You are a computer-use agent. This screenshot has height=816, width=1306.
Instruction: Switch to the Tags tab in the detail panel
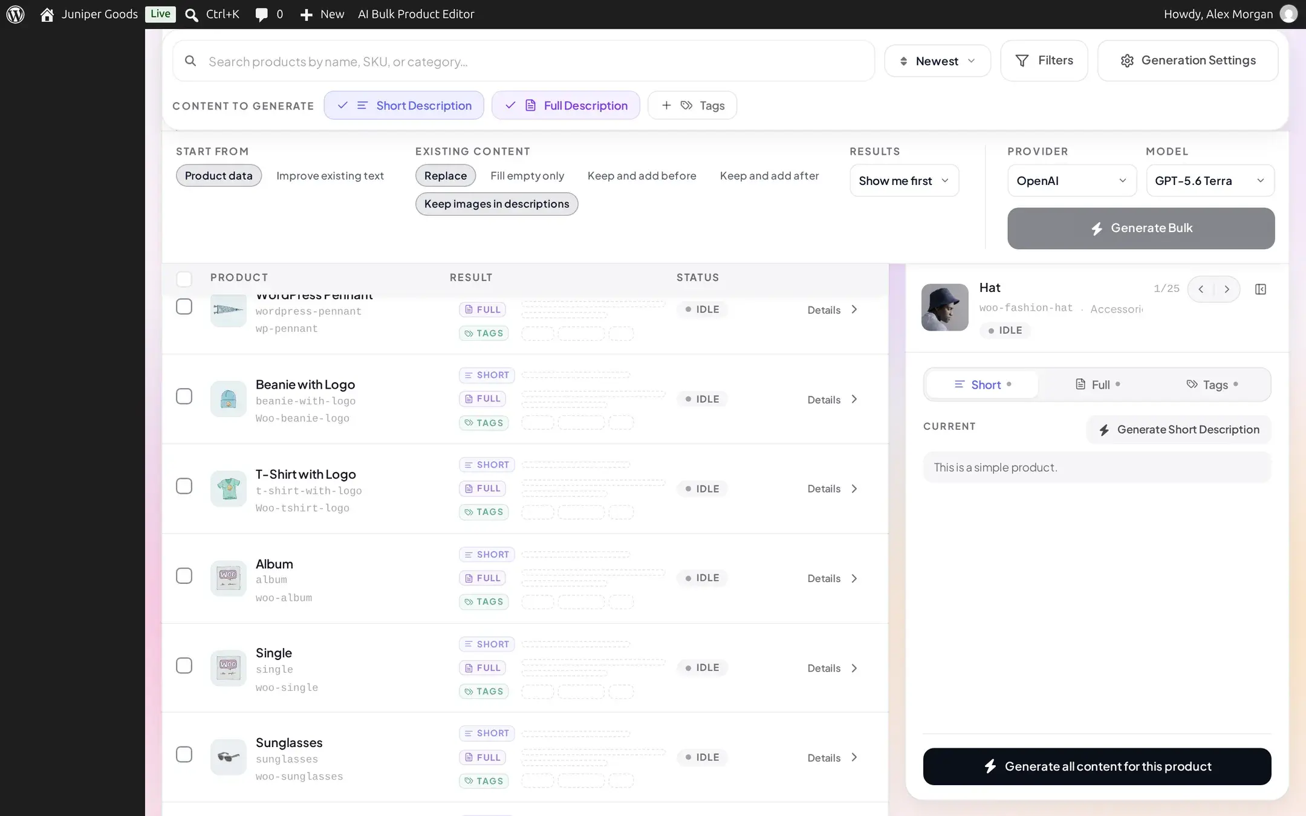[1212, 384]
